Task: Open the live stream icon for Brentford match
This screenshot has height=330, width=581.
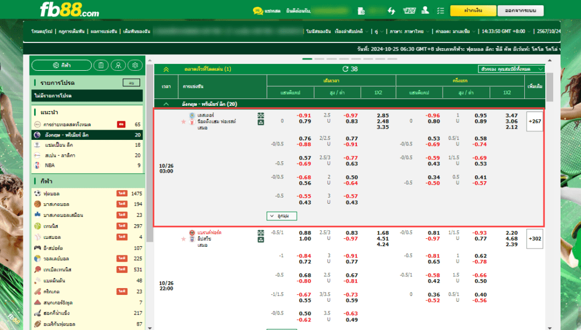Action: coord(261,239)
